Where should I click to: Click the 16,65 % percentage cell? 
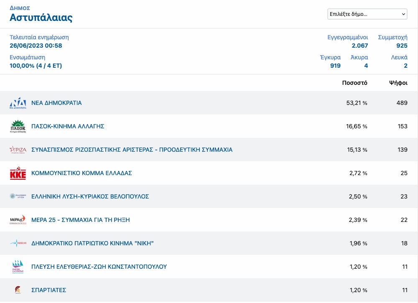[357, 126]
